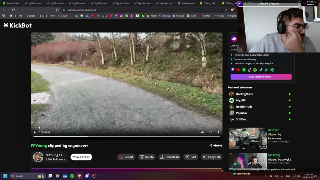Click the address bar showing kickbot.com URL
The width and height of the screenshot is (320, 180).
(x=142, y=10)
